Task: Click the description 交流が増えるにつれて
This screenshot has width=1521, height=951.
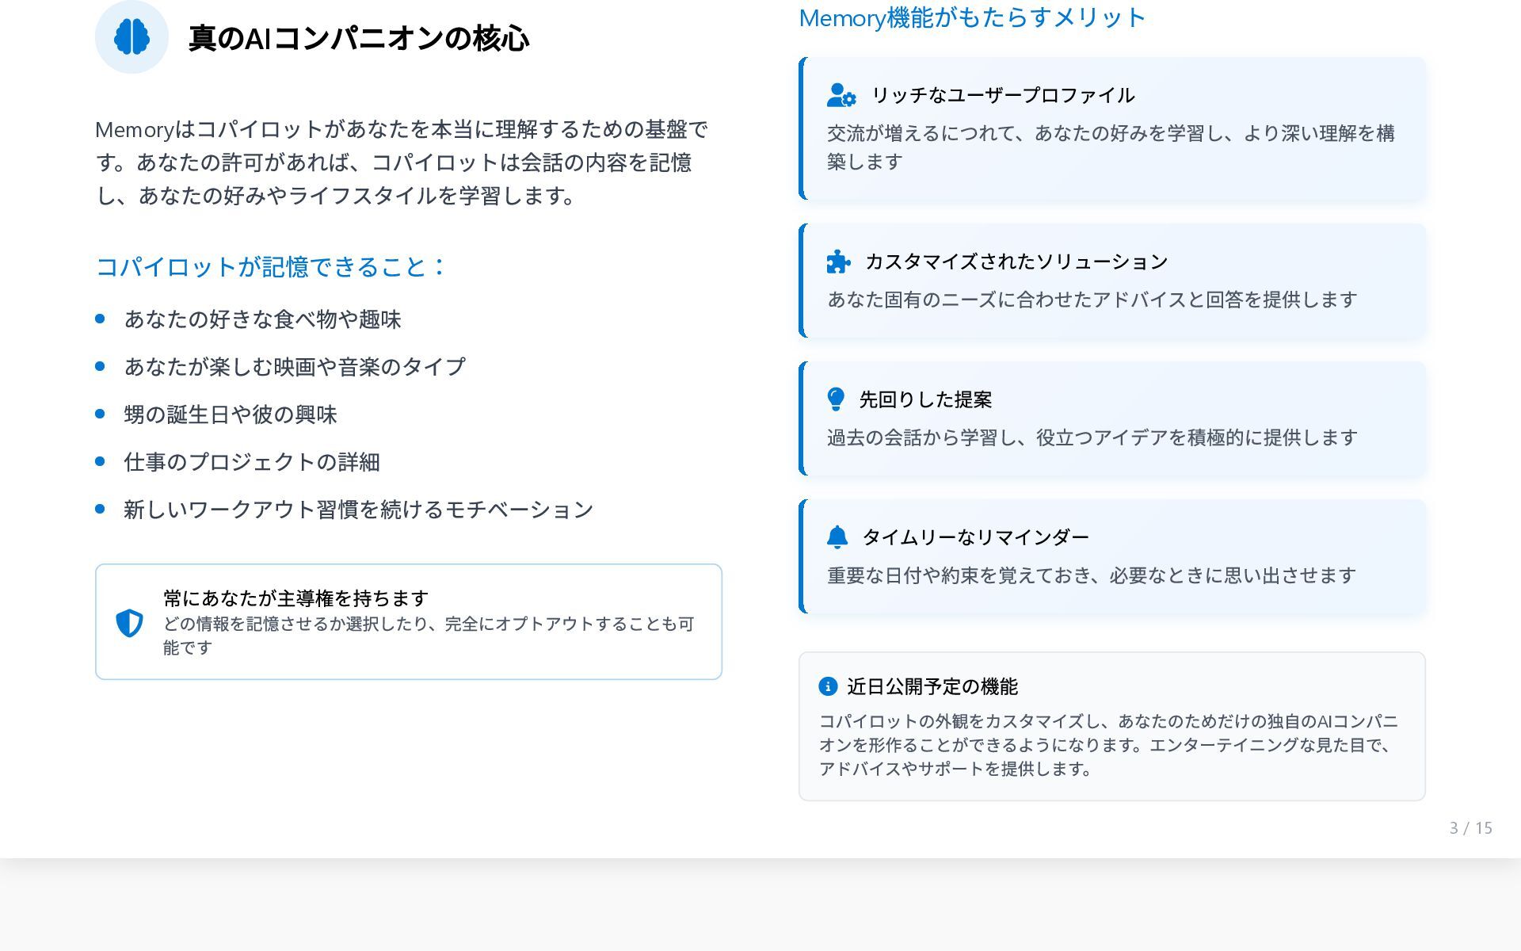Action: (x=1111, y=147)
